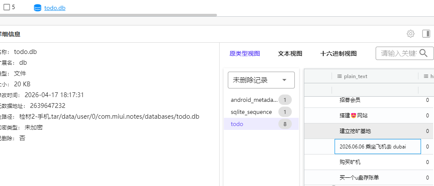This screenshot has height=186, width=434.
Task: Click the encryption type value 未加密
Action: pos(33,127)
